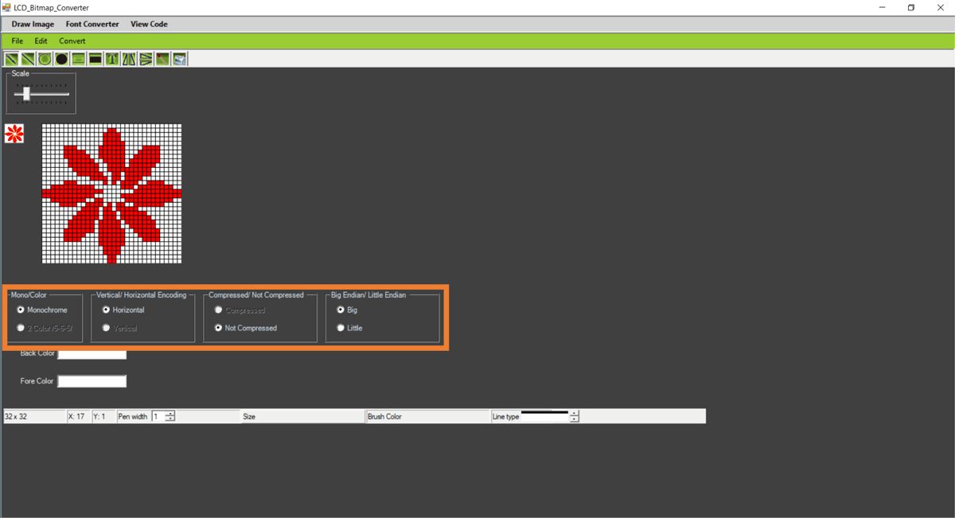
Task: Click the horizontal mirror triangles icon
Action: point(129,59)
